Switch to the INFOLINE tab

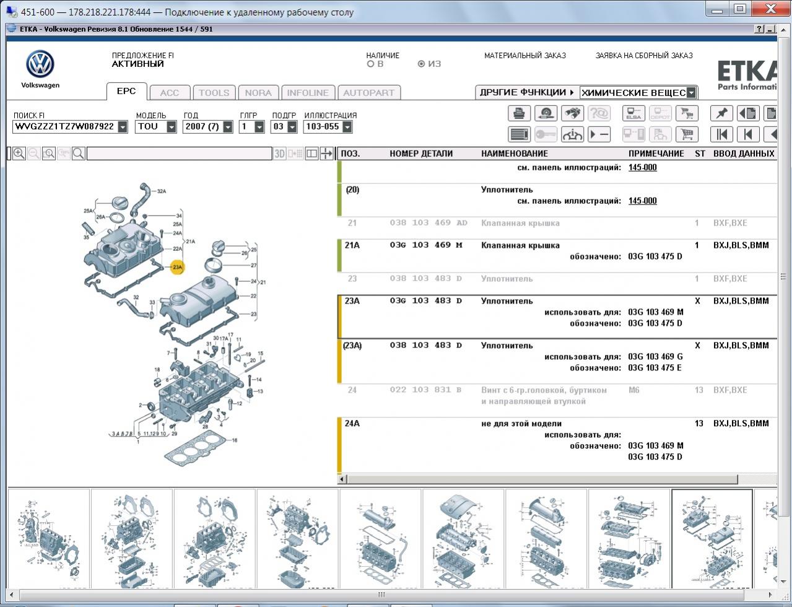coord(308,93)
